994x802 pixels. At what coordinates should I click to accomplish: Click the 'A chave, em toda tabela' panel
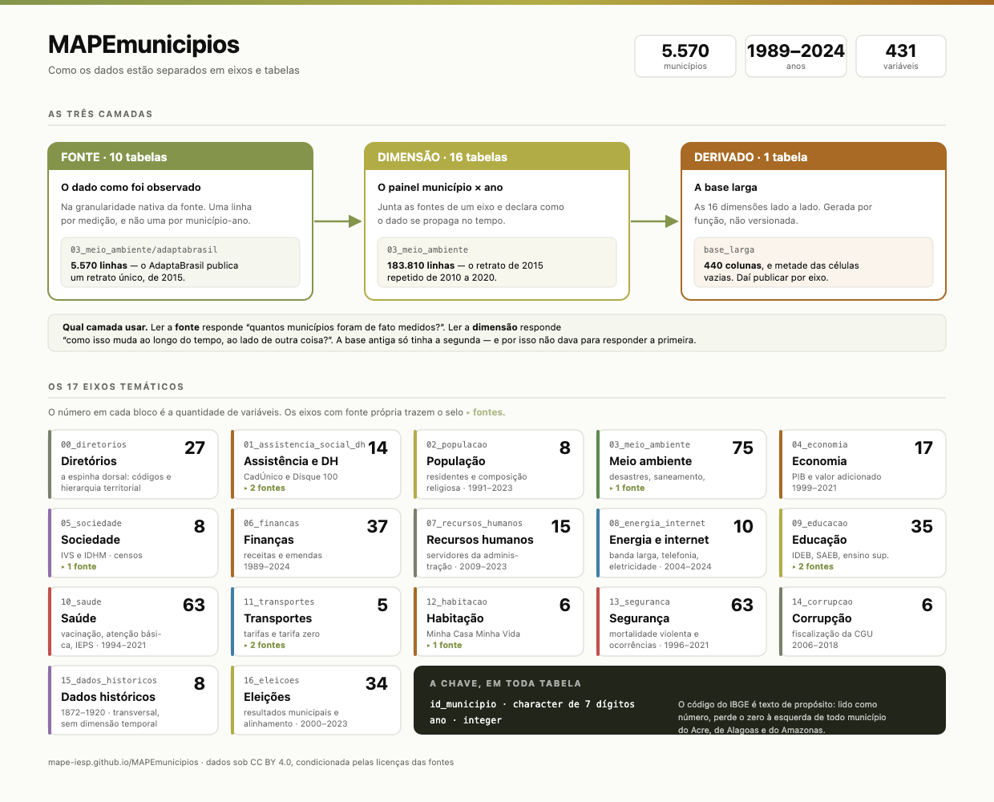(680, 700)
